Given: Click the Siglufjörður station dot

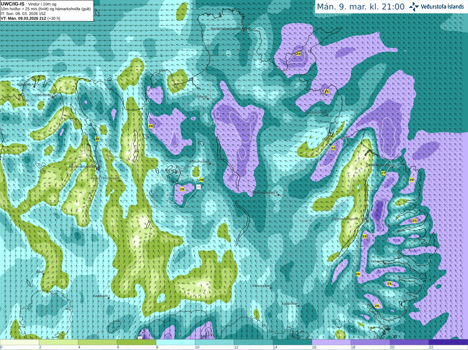Looking at the screenshot, I should click(x=34, y=86).
